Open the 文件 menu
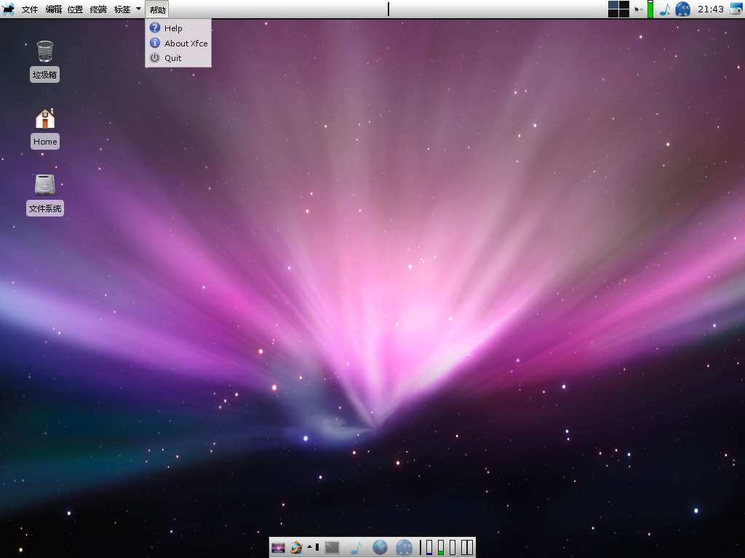Viewport: 745px width, 558px height. point(29,9)
